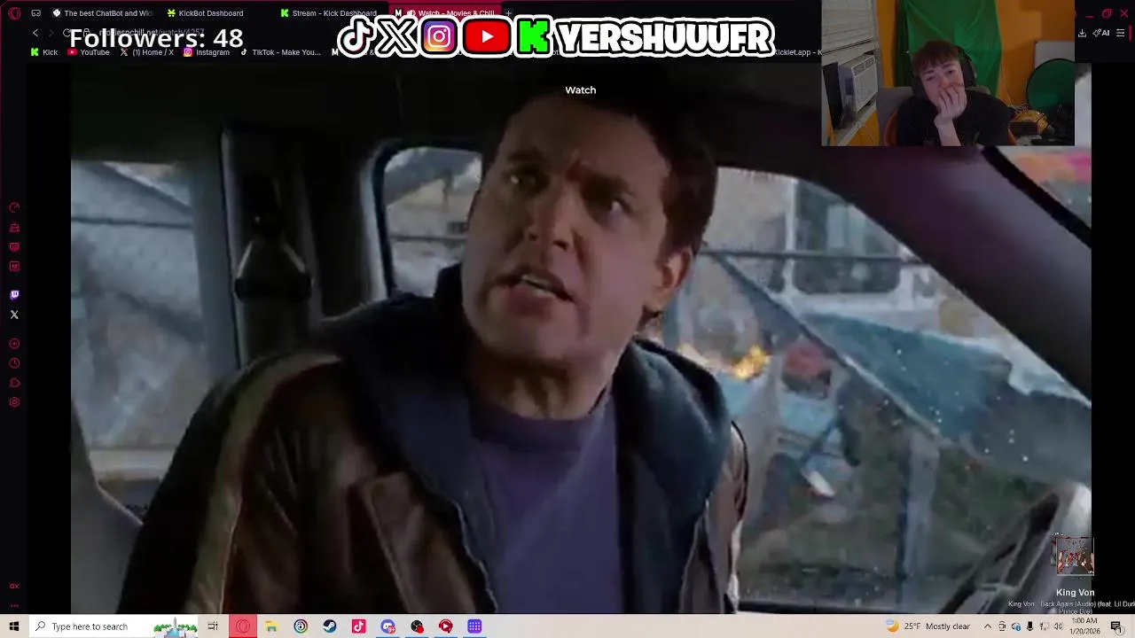The width and height of the screenshot is (1135, 638).
Task: Open browser downloads icon
Action: [1082, 33]
